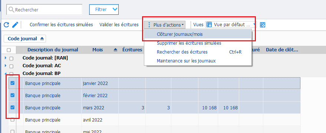Viewport: 326px width, 133px height.
Task: Uncheck the mars 2022 row checkbox
Action: pyautogui.click(x=13, y=107)
